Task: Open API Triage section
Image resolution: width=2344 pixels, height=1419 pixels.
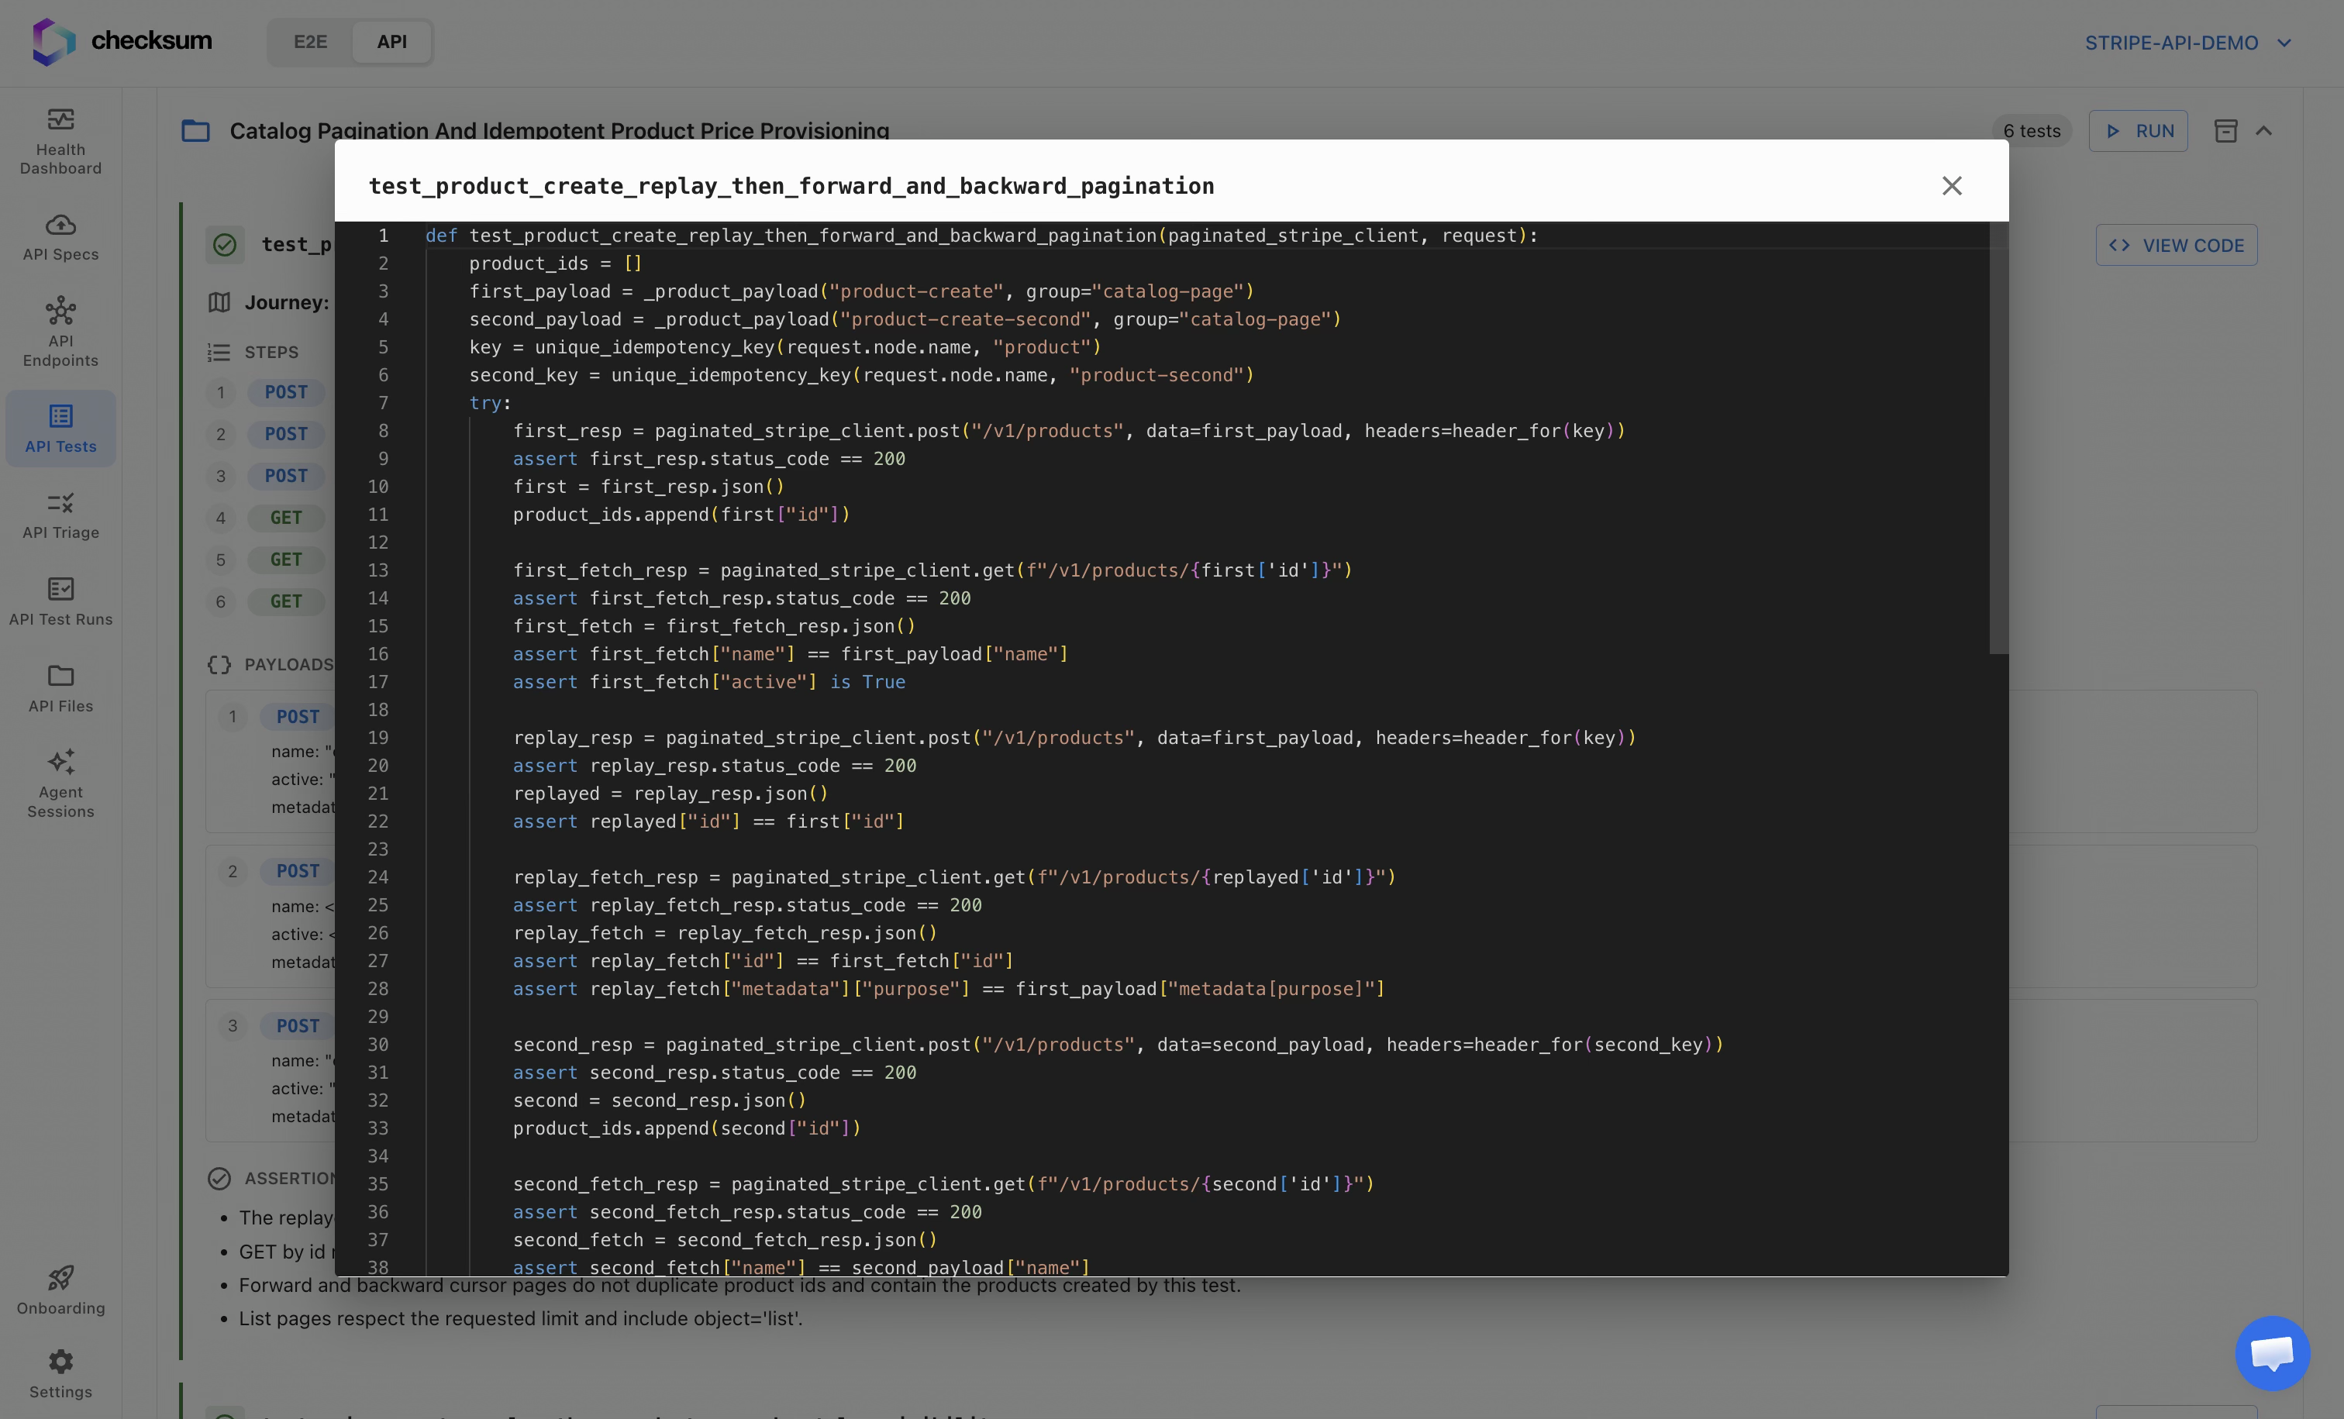Action: tap(61, 515)
